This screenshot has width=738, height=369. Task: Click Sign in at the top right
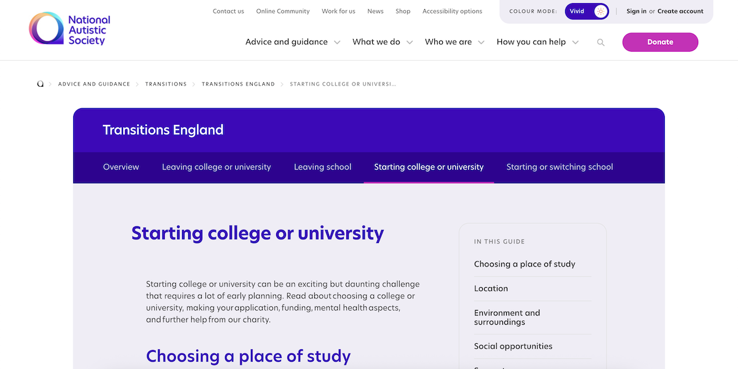click(x=636, y=11)
